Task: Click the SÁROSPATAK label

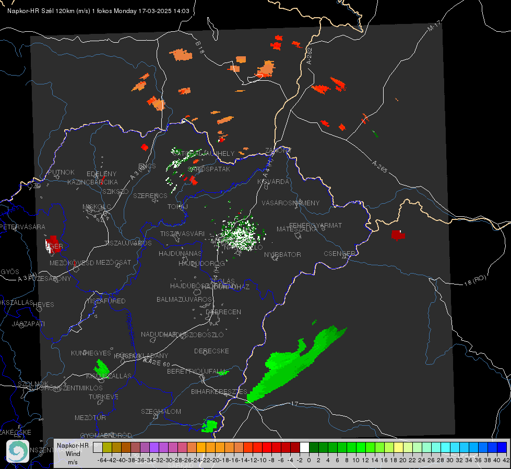Action: (x=209, y=169)
